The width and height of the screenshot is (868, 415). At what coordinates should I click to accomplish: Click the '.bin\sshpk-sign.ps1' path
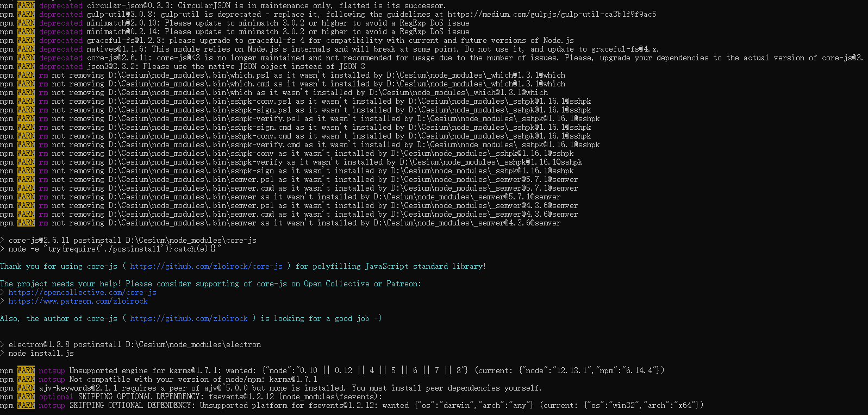coord(249,110)
